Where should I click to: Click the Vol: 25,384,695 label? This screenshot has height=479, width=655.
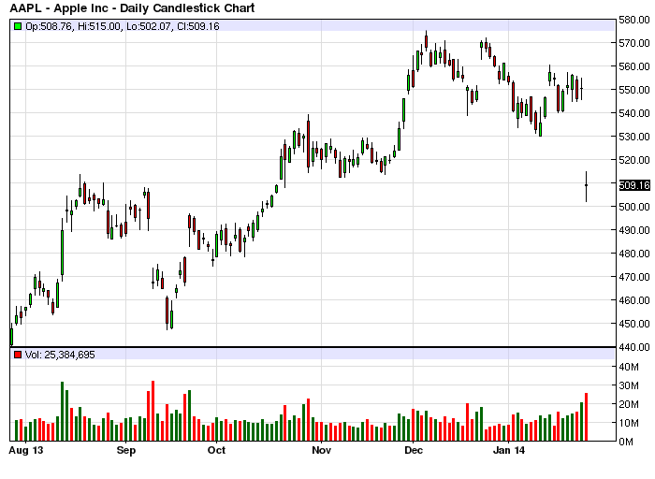(x=60, y=355)
